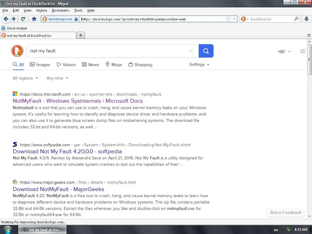Select the 'not my fault at DuckDuckGo' tab
312x234 pixels.
38,35
